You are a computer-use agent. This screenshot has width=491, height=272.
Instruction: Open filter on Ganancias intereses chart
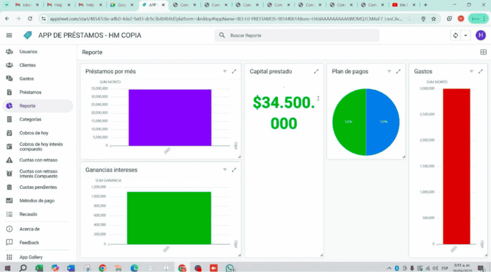tap(225, 170)
